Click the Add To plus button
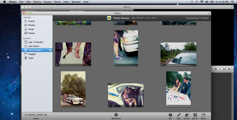 pos(195,116)
